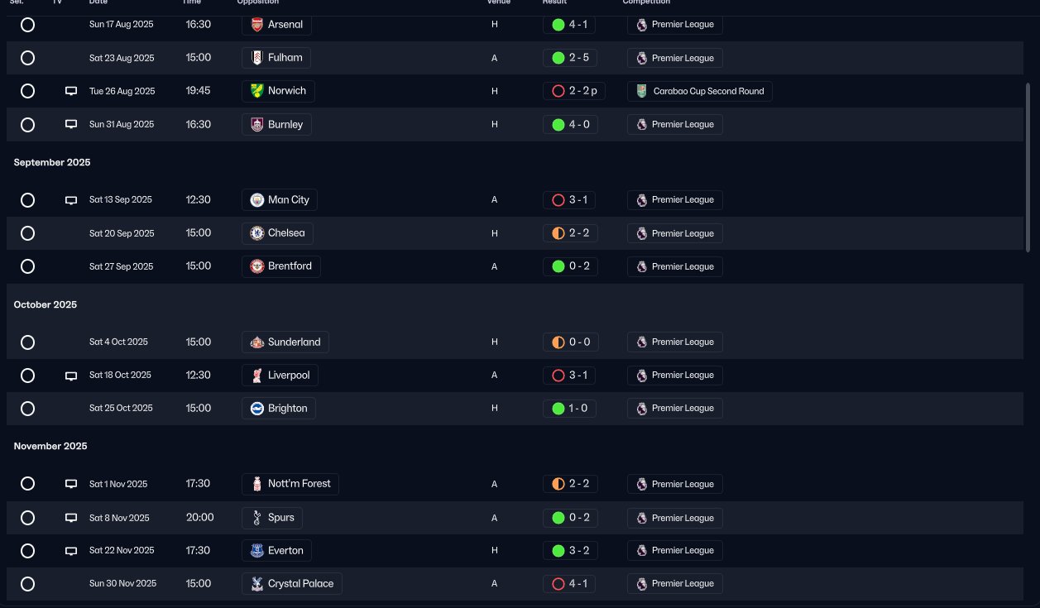1040x608 pixels.
Task: Toggle selection circle for Spurs fixture
Action: pyautogui.click(x=27, y=518)
